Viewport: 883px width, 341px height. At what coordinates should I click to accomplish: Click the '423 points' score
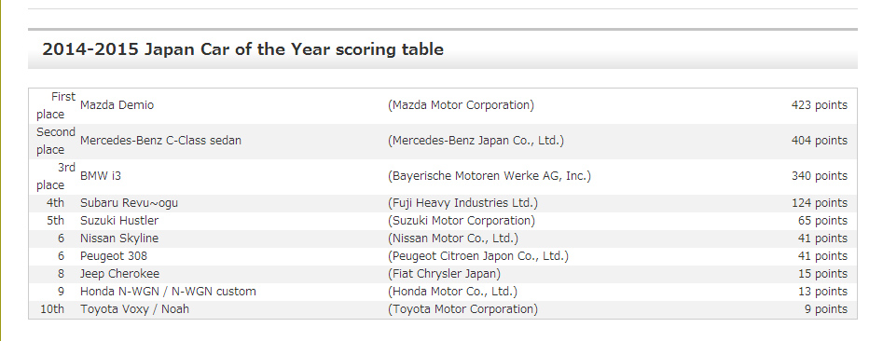[x=819, y=105]
